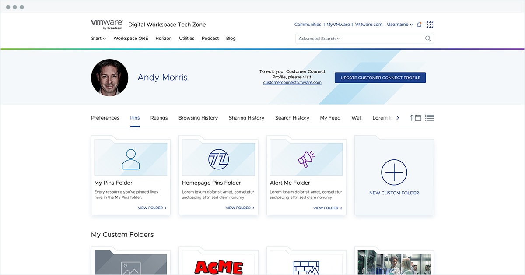Image resolution: width=525 pixels, height=275 pixels.
Task: Click the megaphone Alert Me folder icon
Action: point(306,159)
